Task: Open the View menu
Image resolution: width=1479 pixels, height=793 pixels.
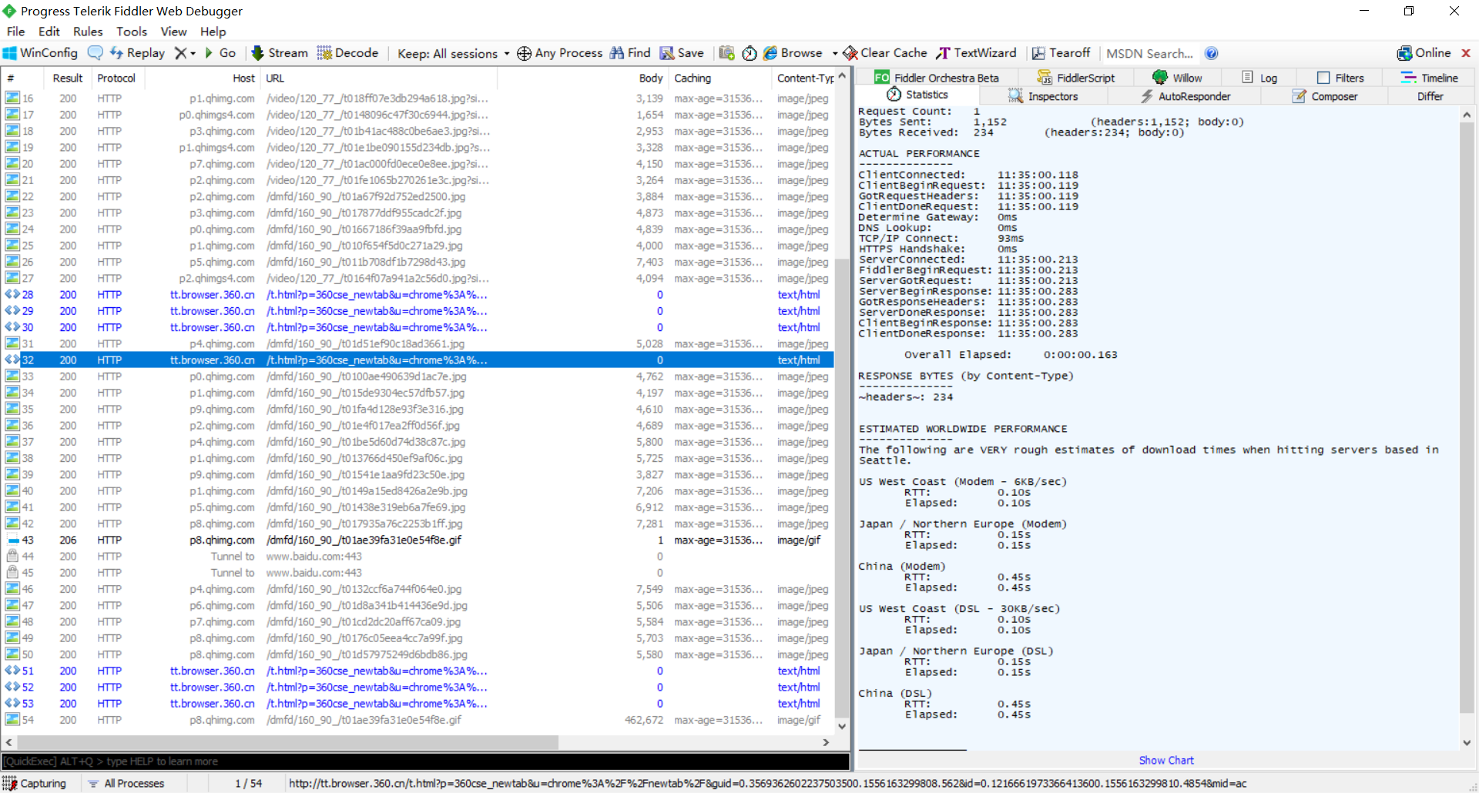Action: [x=173, y=32]
